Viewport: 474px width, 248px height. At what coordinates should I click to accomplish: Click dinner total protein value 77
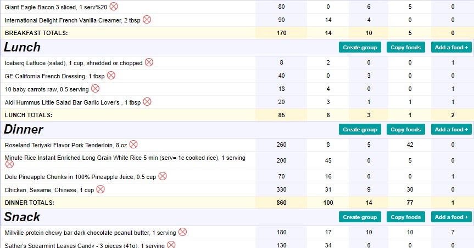coord(410,203)
